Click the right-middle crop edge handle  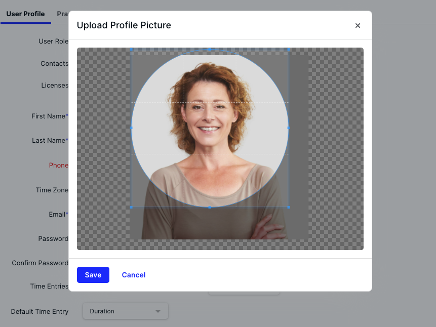(x=289, y=128)
